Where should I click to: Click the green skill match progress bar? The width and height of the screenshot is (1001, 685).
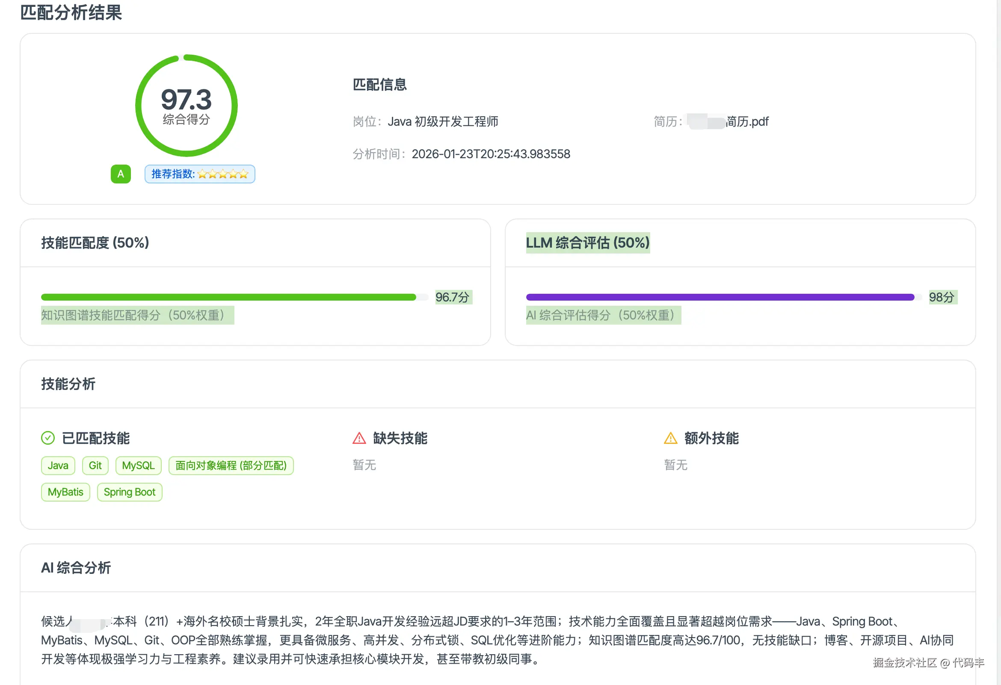(x=228, y=297)
